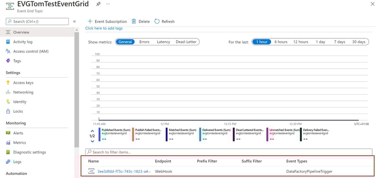Open the Overview menu item
The image size is (376, 178).
(x=37, y=32)
